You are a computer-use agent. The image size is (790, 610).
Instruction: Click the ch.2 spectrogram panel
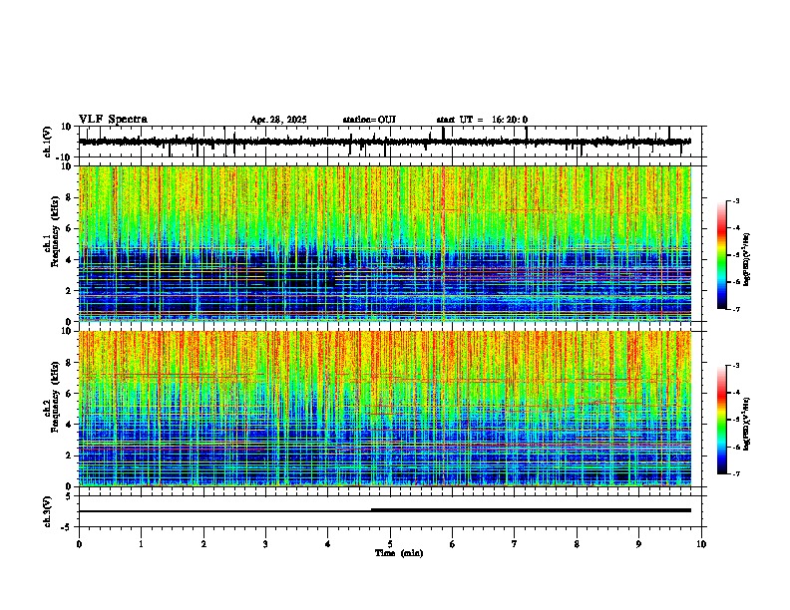[385, 409]
